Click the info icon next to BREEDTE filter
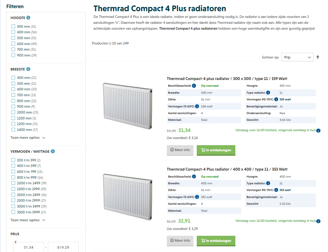The width and height of the screenshot is (328, 252). coord(28,69)
